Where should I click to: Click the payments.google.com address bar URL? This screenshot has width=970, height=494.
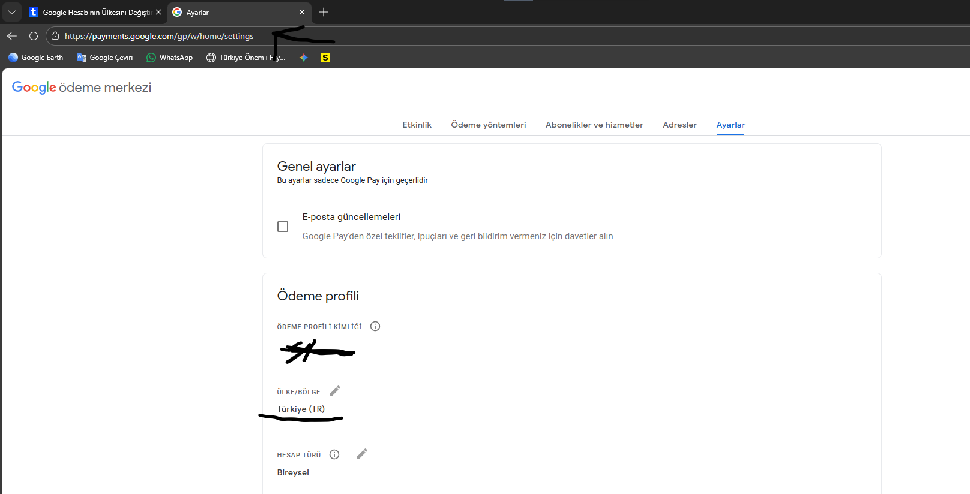coord(159,36)
